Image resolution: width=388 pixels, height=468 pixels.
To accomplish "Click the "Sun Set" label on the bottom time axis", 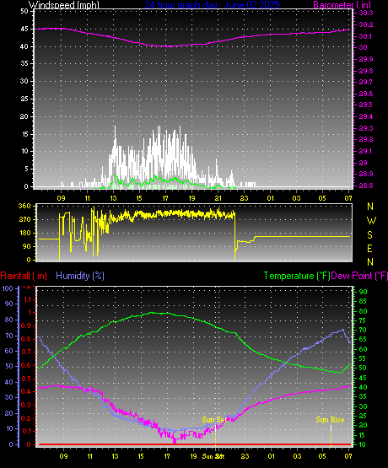I will click(x=213, y=456).
